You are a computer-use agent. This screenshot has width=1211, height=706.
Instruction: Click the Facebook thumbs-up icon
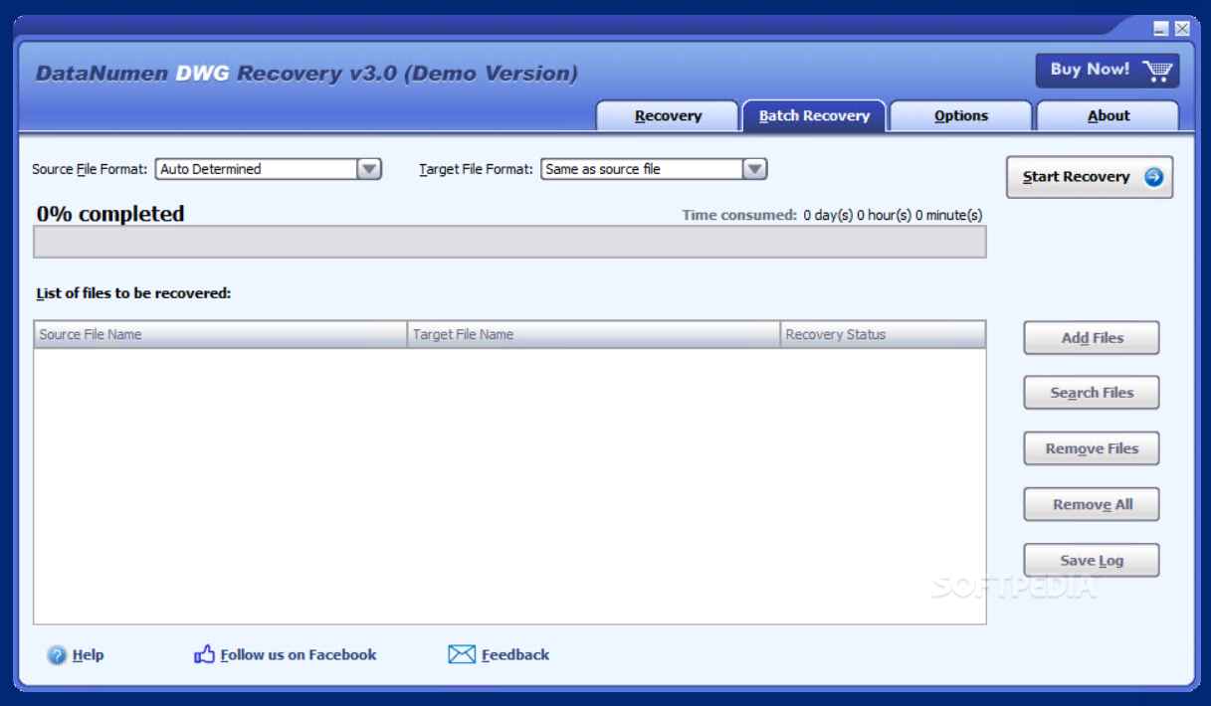(x=204, y=654)
